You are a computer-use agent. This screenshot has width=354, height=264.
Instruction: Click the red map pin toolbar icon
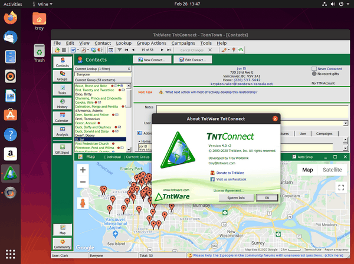[x=234, y=50]
